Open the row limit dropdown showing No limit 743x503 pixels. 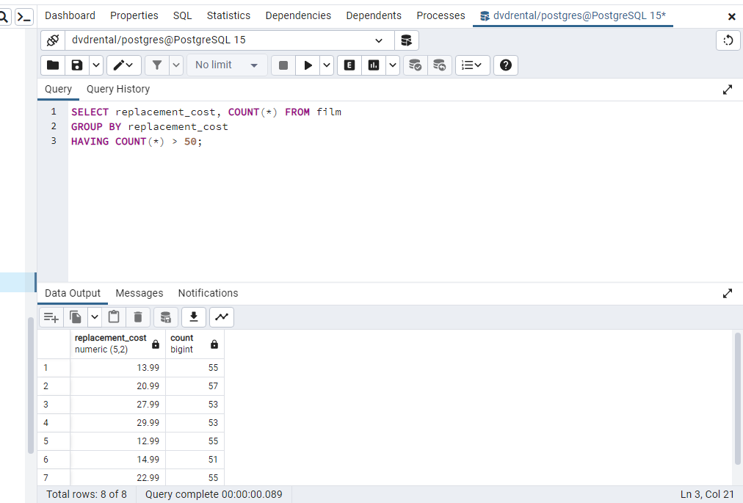coord(227,65)
